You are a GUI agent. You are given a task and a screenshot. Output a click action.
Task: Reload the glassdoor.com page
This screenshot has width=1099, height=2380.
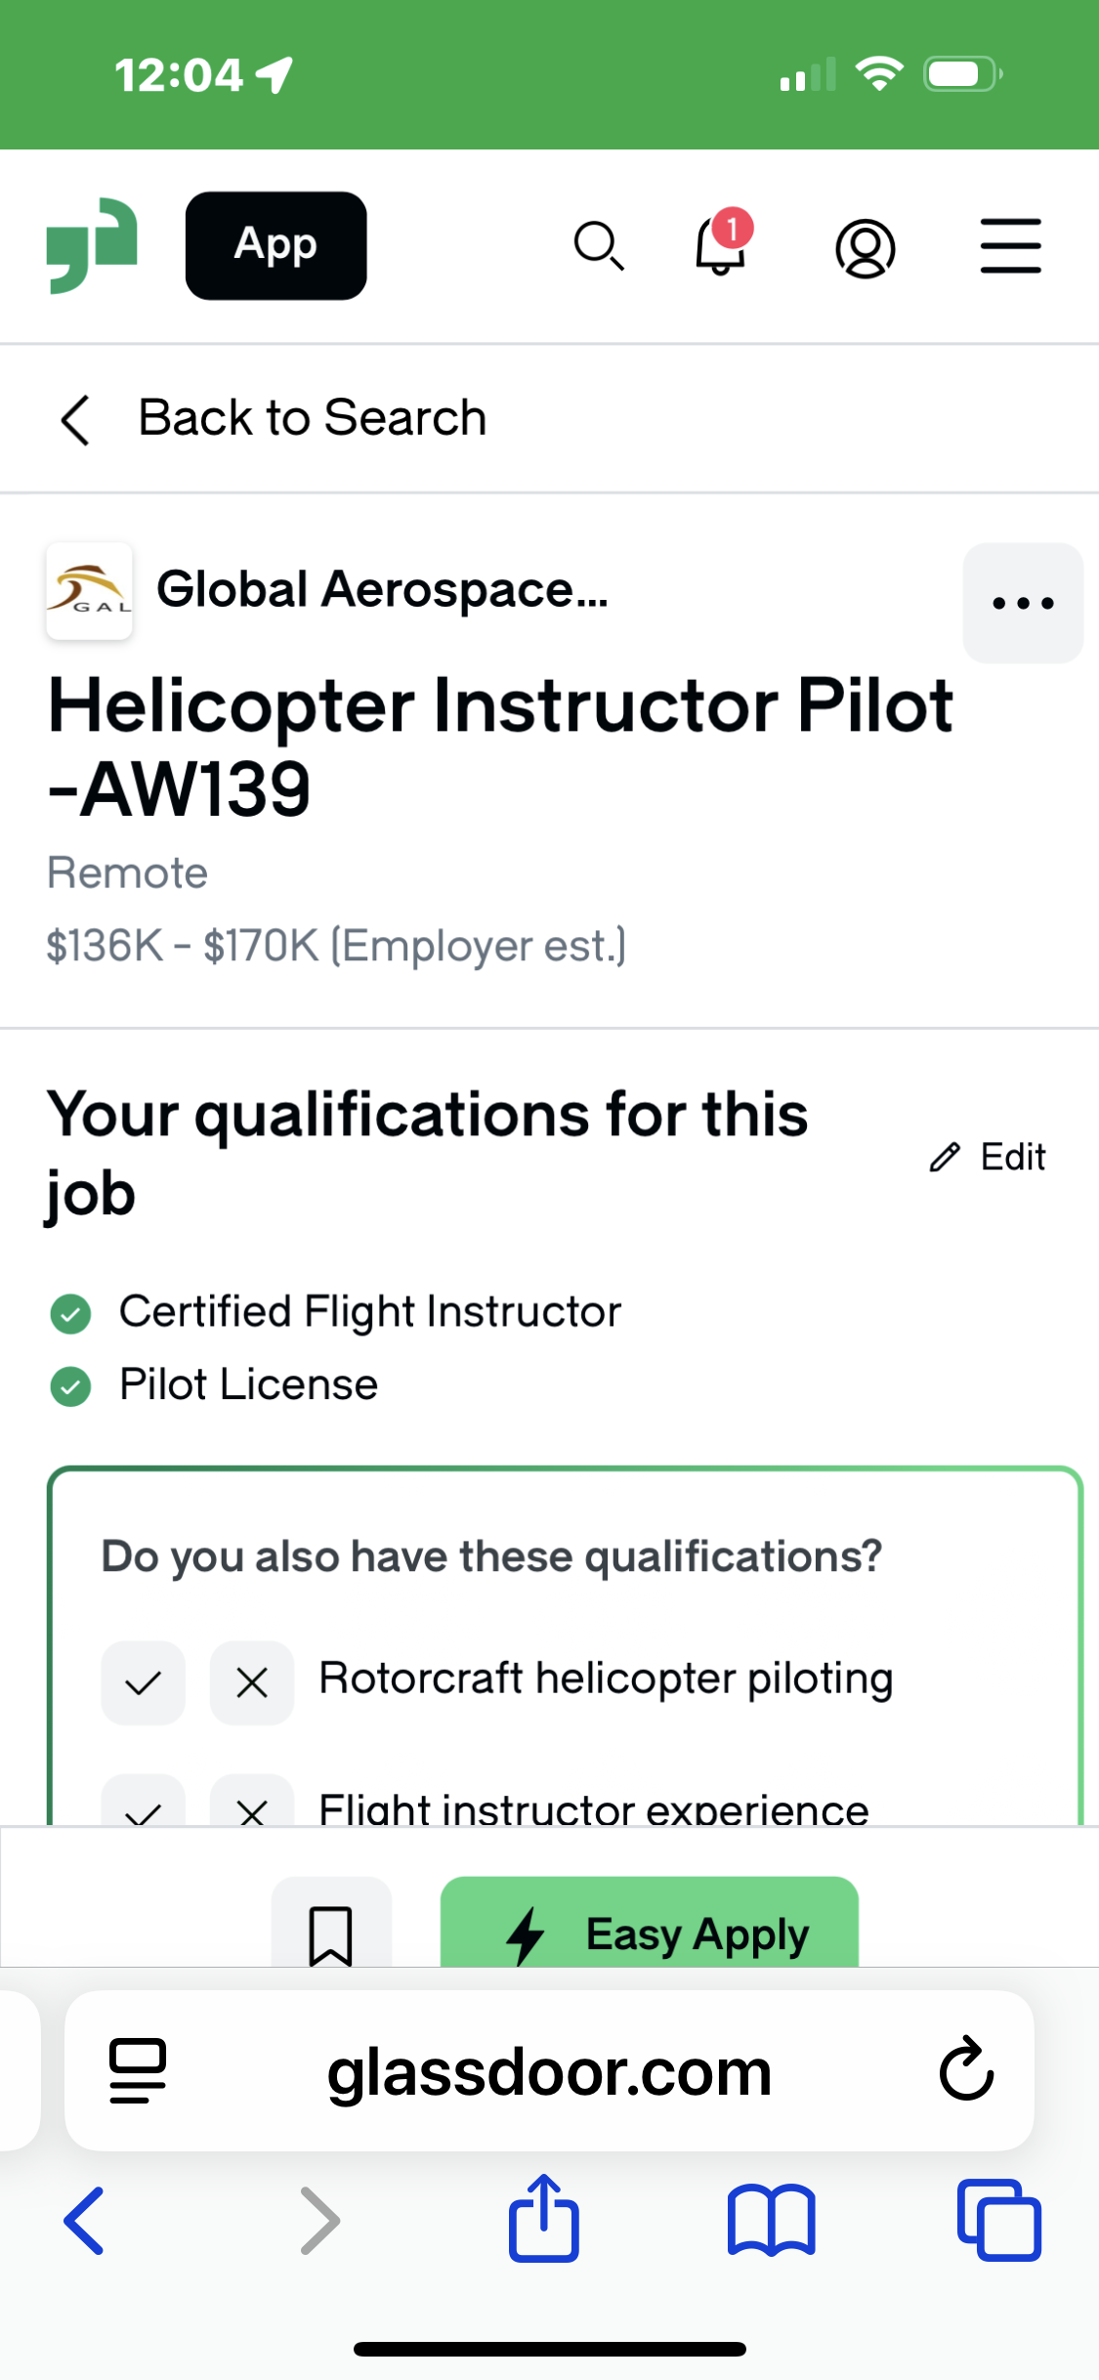[966, 2068]
